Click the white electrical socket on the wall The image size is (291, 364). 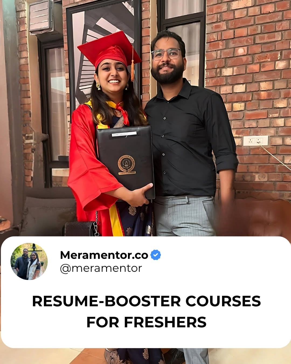point(255,140)
